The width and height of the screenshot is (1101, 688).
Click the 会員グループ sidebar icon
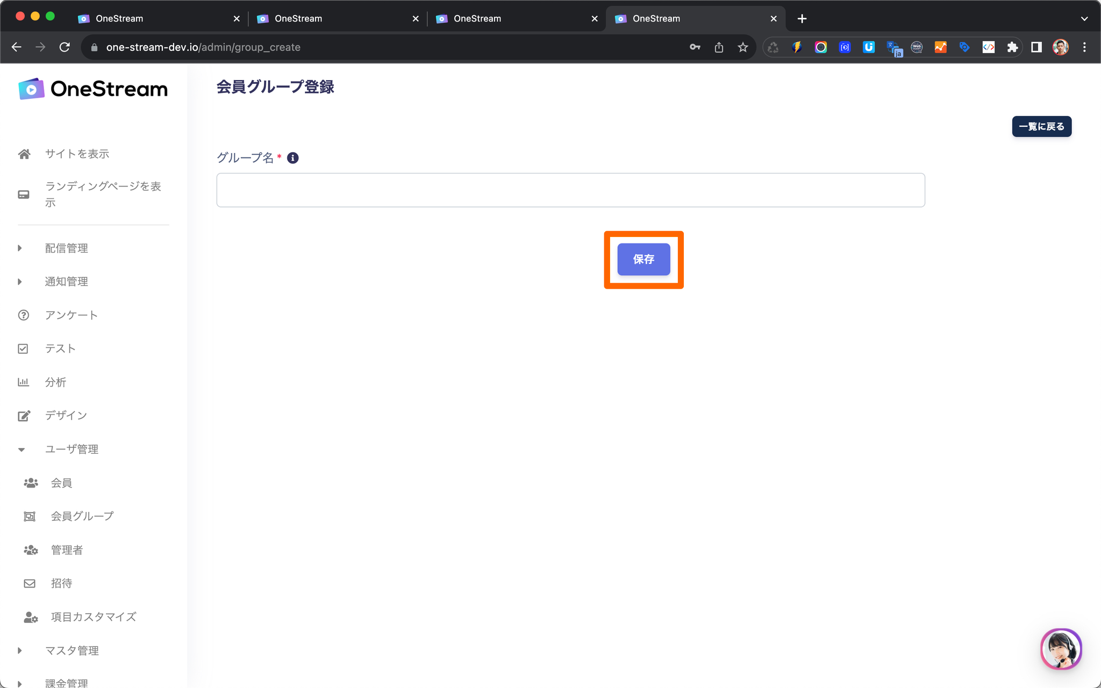[x=30, y=516]
